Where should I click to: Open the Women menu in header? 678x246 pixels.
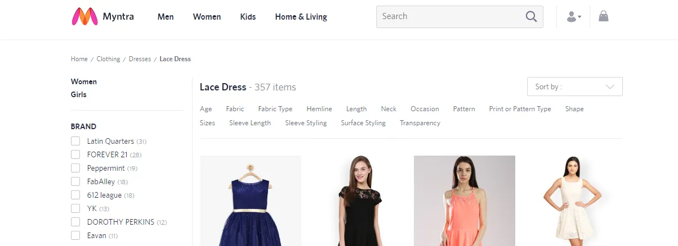207,17
